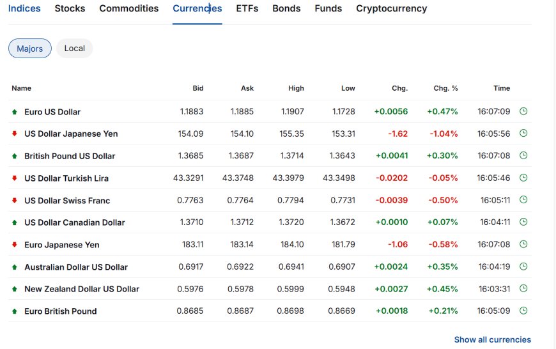
Task: Click the 16:04:19 time value
Action: [494, 267]
